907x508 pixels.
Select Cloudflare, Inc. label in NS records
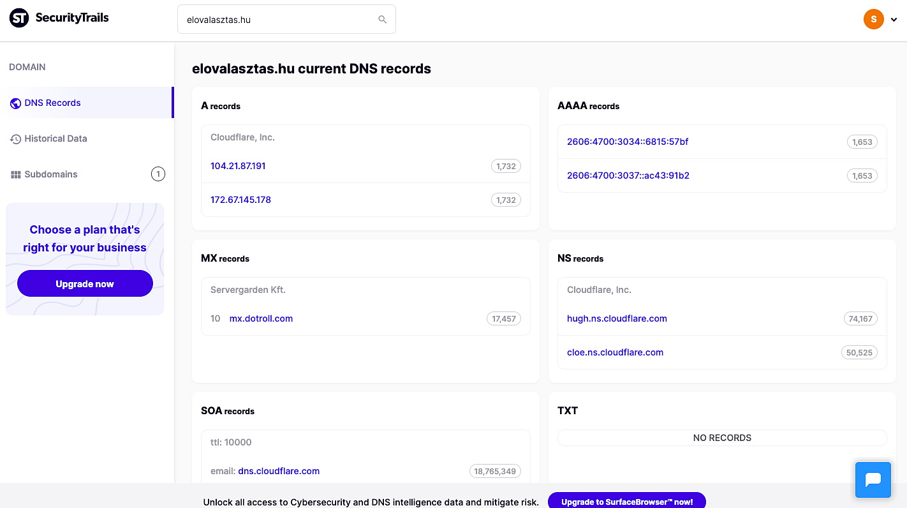[x=599, y=290]
